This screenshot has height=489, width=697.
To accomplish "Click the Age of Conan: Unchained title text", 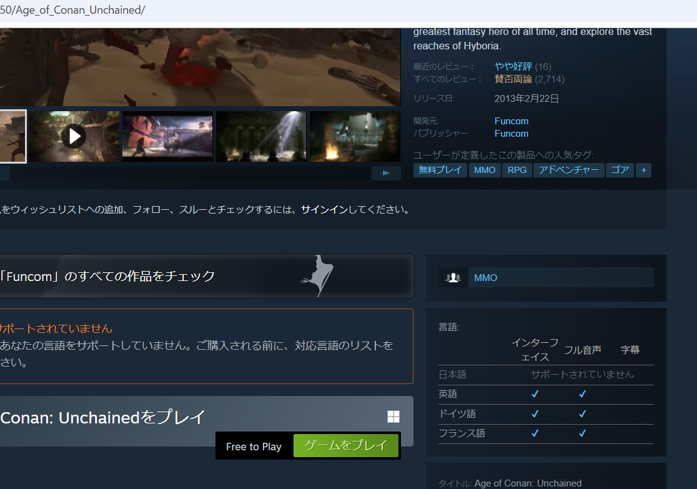I will point(528,483).
